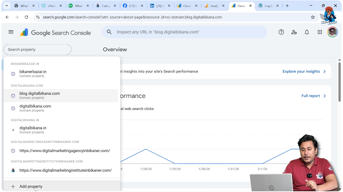
Task: Open the notifications bell
Action: pos(307,32)
